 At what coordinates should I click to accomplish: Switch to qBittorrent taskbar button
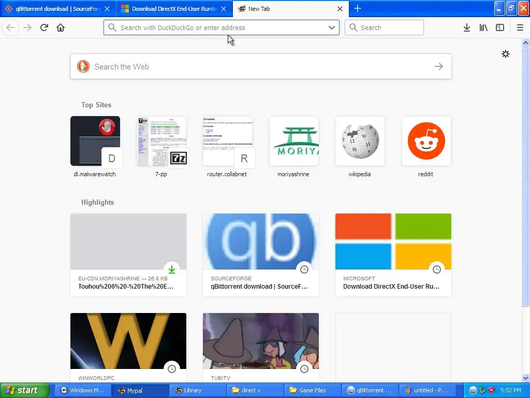click(370, 390)
